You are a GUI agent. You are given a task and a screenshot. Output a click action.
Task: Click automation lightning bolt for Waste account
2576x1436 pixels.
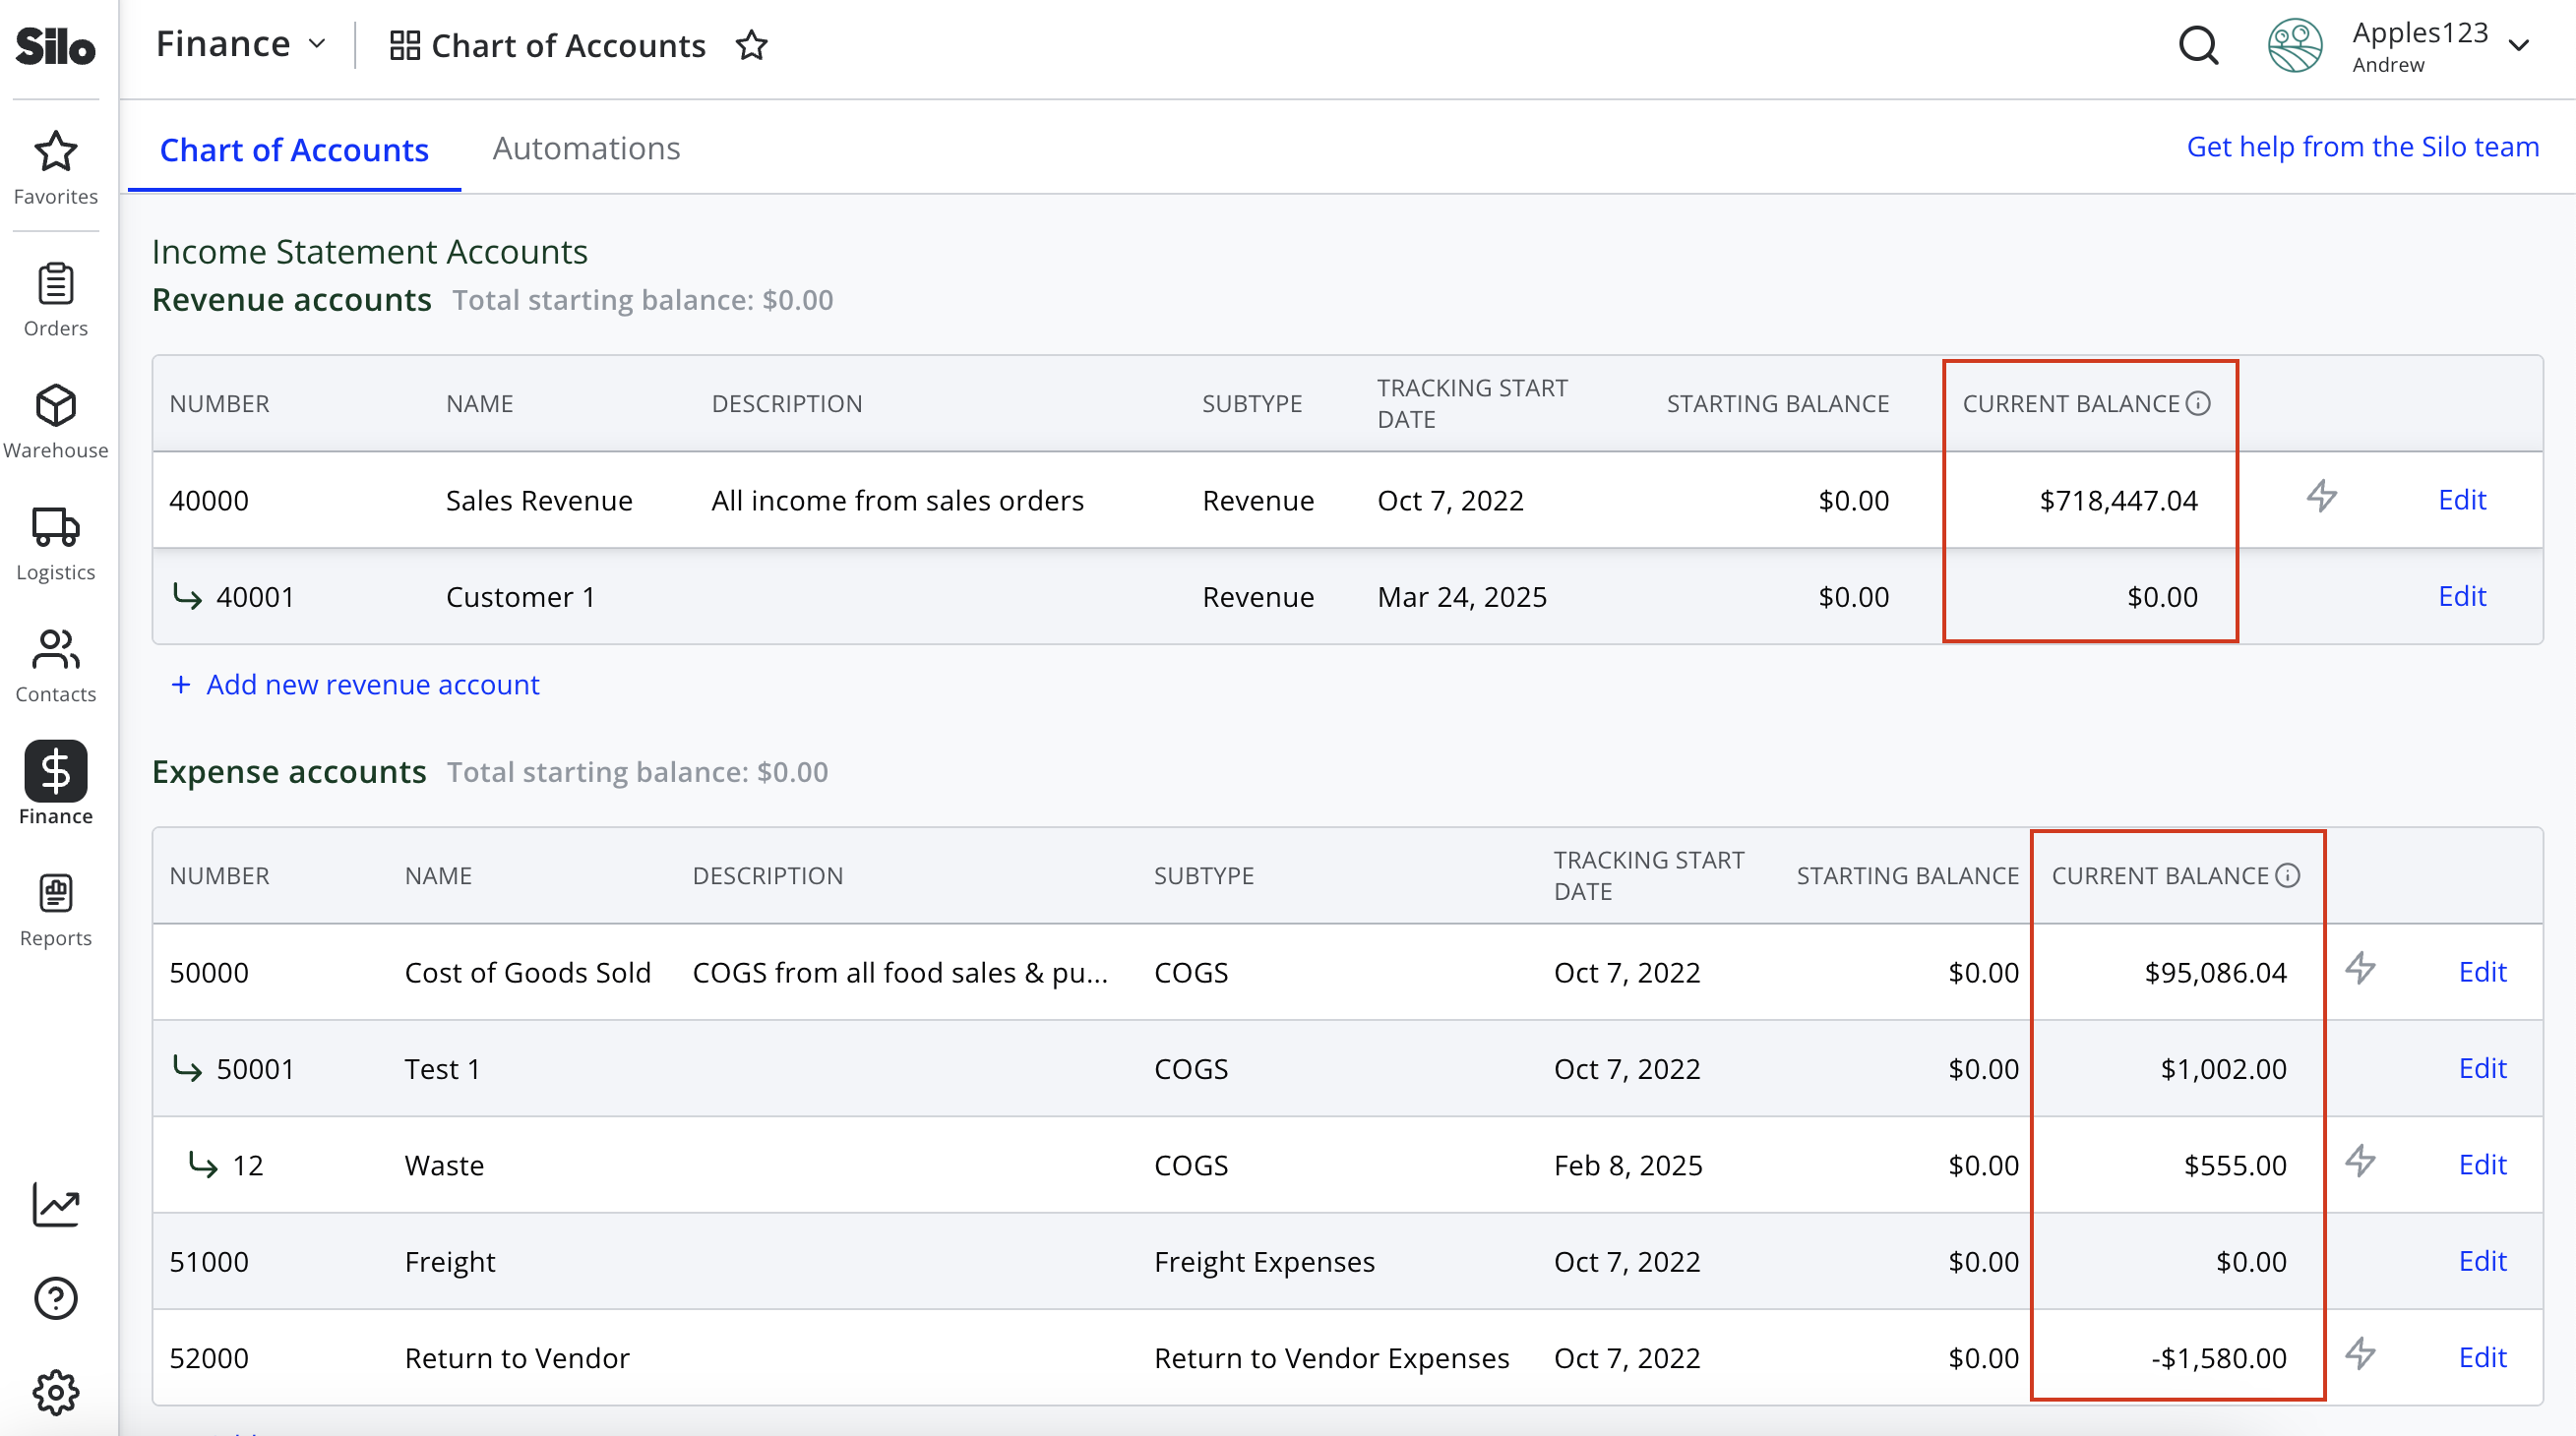coord(2360,1161)
